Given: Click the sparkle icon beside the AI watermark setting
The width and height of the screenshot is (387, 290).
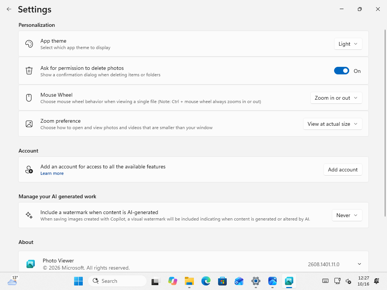Looking at the screenshot, I should 29,215.
